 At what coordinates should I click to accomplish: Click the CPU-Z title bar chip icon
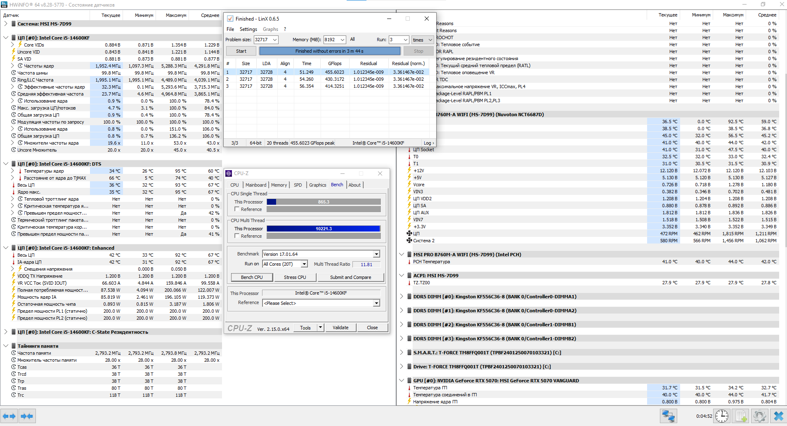(x=229, y=173)
